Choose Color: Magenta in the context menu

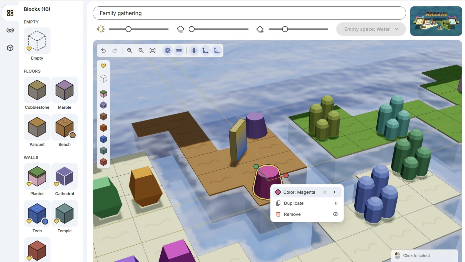click(307, 192)
